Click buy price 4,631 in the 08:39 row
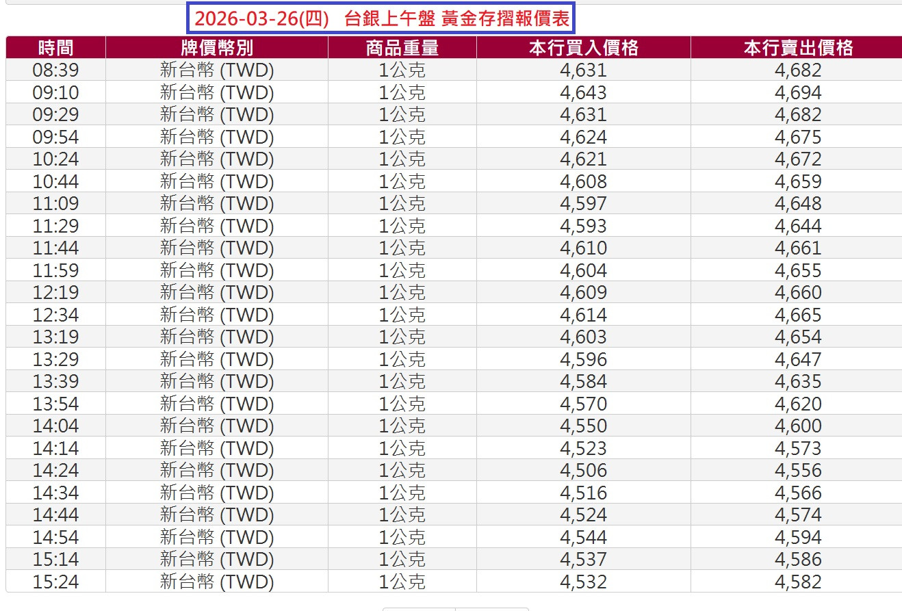The image size is (902, 611). click(x=583, y=70)
